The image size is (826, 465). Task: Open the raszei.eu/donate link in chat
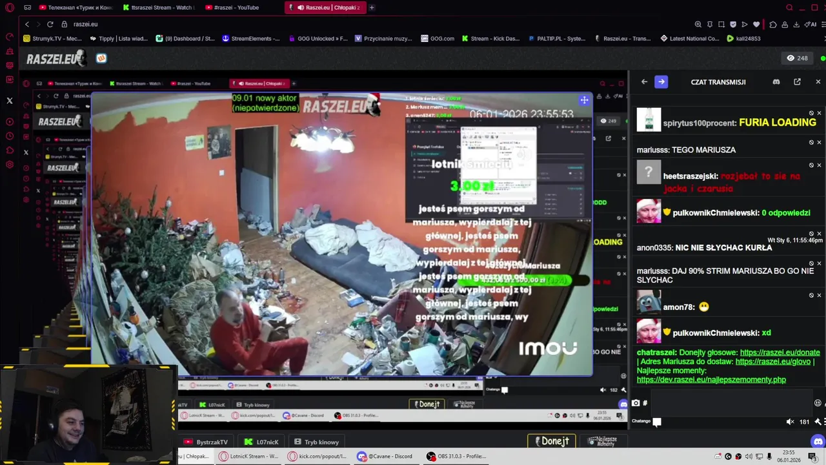[780, 353]
